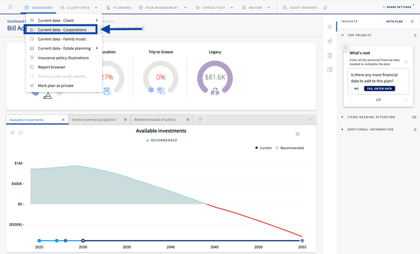
Task: Click No on financial data prompt
Action: point(356,88)
